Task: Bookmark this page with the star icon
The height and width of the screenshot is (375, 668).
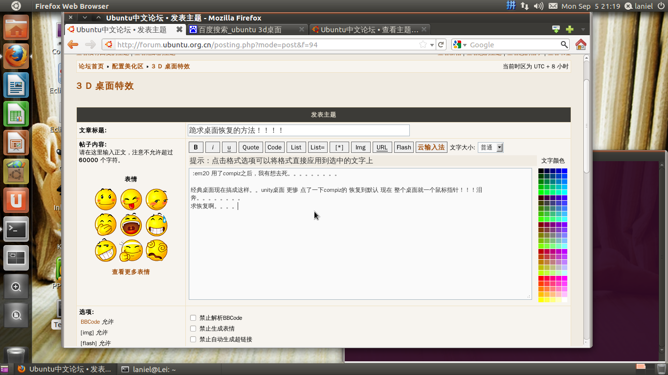Action: [x=423, y=44]
